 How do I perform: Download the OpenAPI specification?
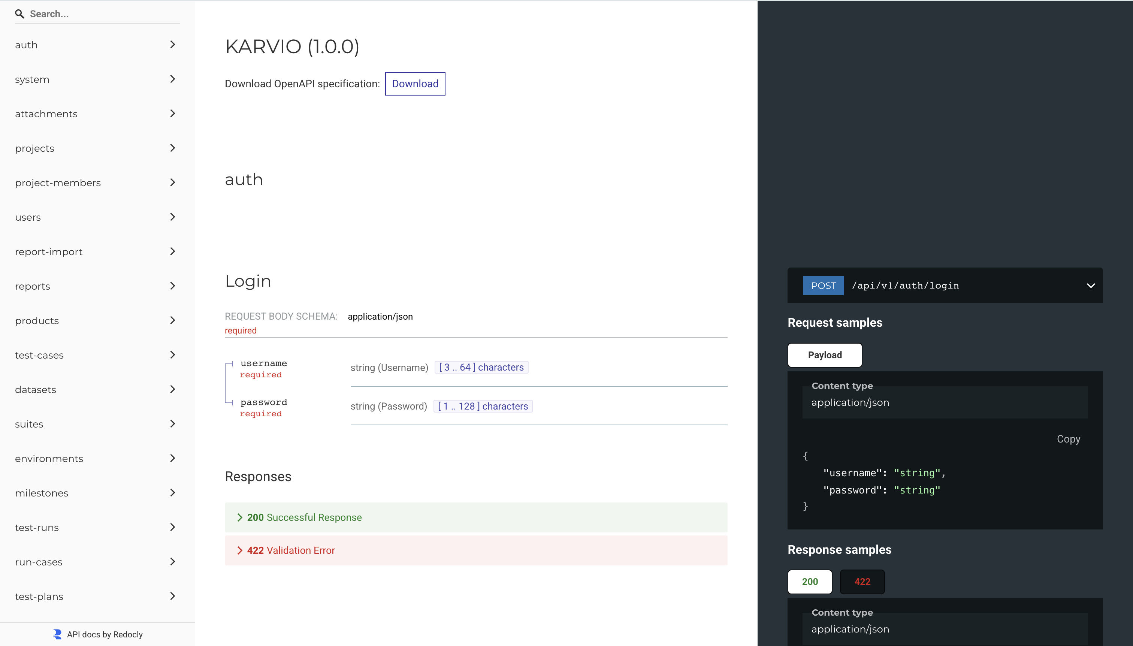[415, 84]
